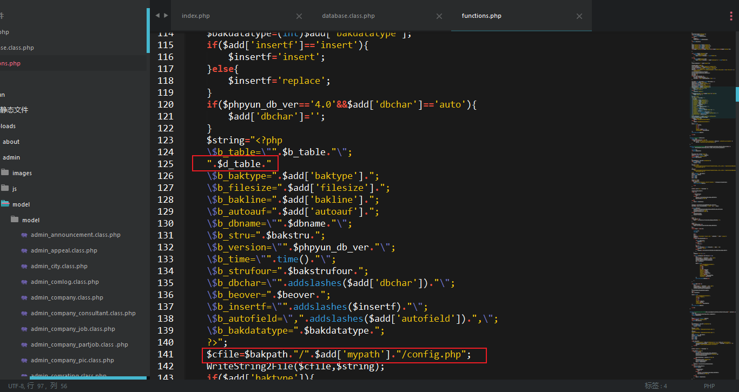The height and width of the screenshot is (392, 739).
Task: Close the index.php tab
Action: pos(299,16)
